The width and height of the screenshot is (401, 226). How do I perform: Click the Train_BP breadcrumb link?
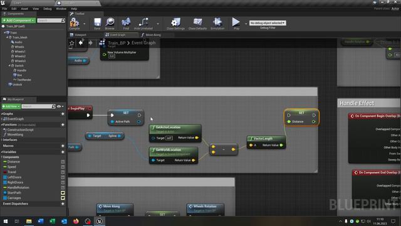117,43
